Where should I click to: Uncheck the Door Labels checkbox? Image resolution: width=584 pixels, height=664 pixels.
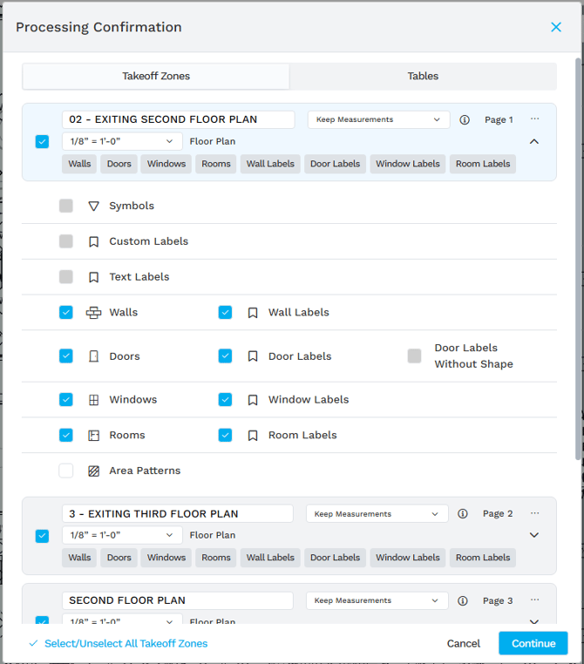tap(226, 356)
